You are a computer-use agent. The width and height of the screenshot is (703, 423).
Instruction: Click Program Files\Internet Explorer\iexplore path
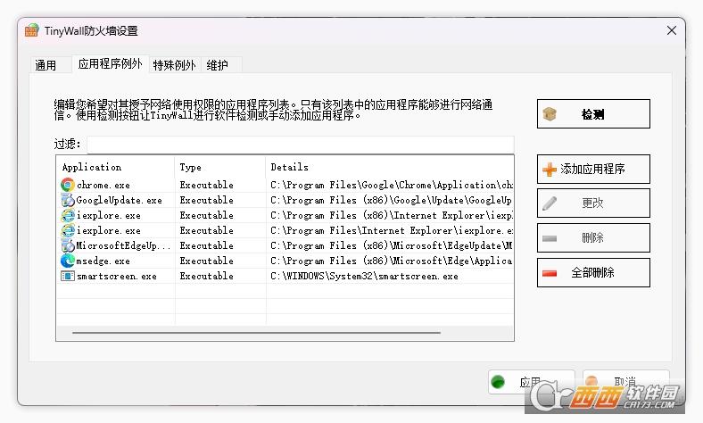tap(392, 230)
